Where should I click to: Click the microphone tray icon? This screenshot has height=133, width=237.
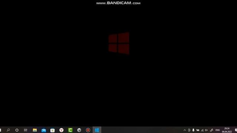point(193,130)
